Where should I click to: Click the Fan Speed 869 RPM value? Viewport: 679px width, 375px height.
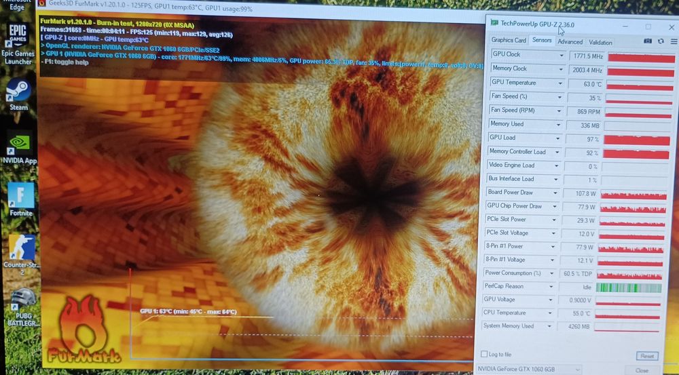(x=585, y=112)
